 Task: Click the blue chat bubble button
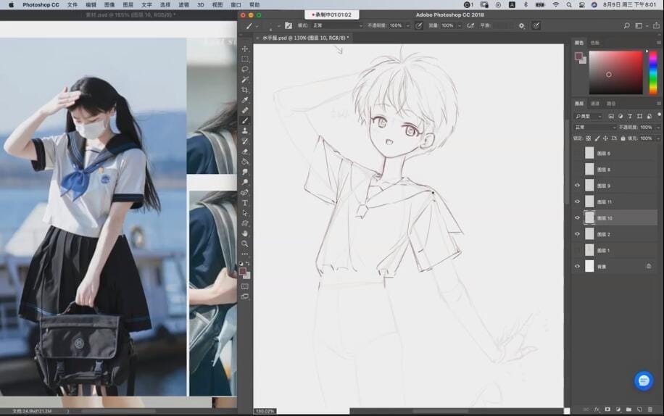coord(644,380)
